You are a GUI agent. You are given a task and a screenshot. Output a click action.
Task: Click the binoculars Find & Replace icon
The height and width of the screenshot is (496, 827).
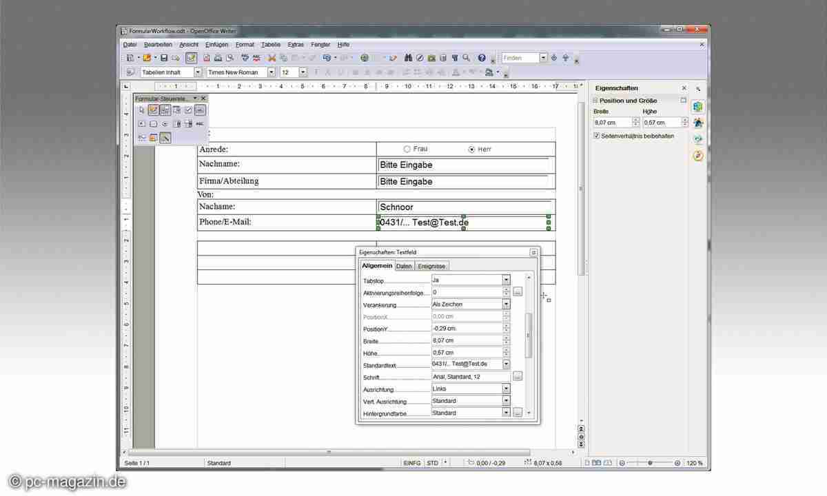(x=408, y=58)
